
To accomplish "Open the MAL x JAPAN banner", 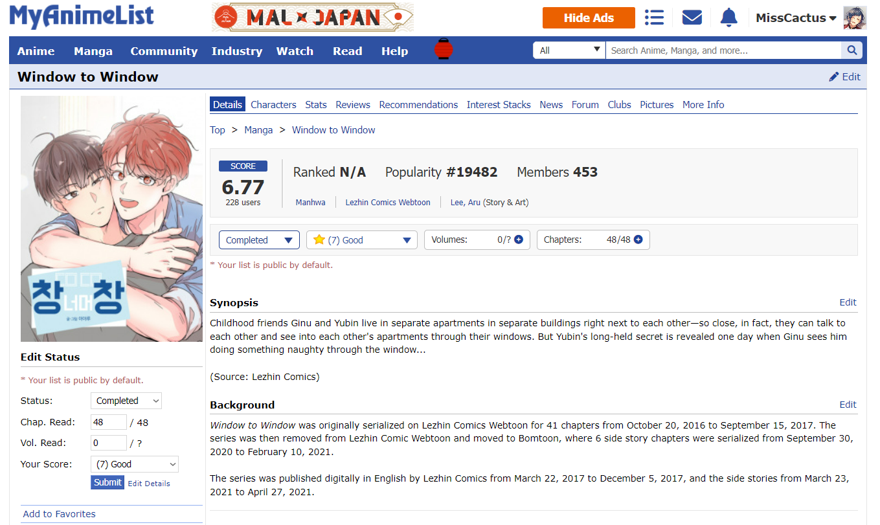I will pyautogui.click(x=313, y=17).
